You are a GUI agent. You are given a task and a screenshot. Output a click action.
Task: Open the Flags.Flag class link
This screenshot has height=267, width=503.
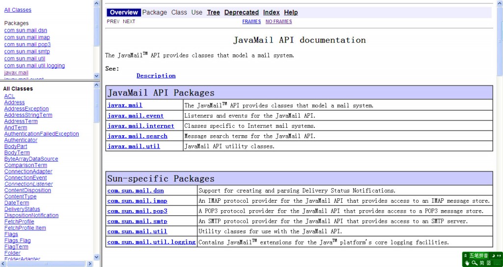point(18,240)
